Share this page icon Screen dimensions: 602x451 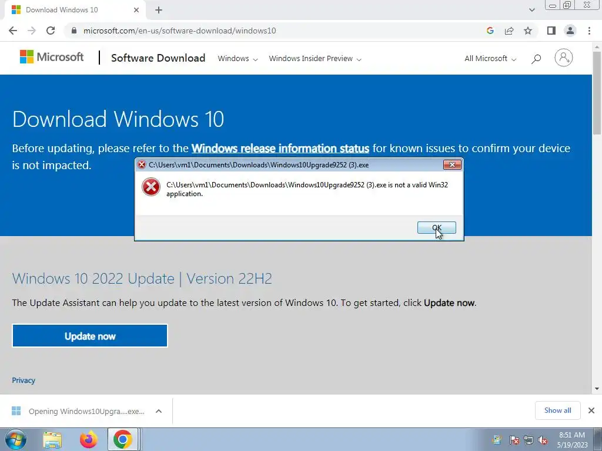(509, 31)
